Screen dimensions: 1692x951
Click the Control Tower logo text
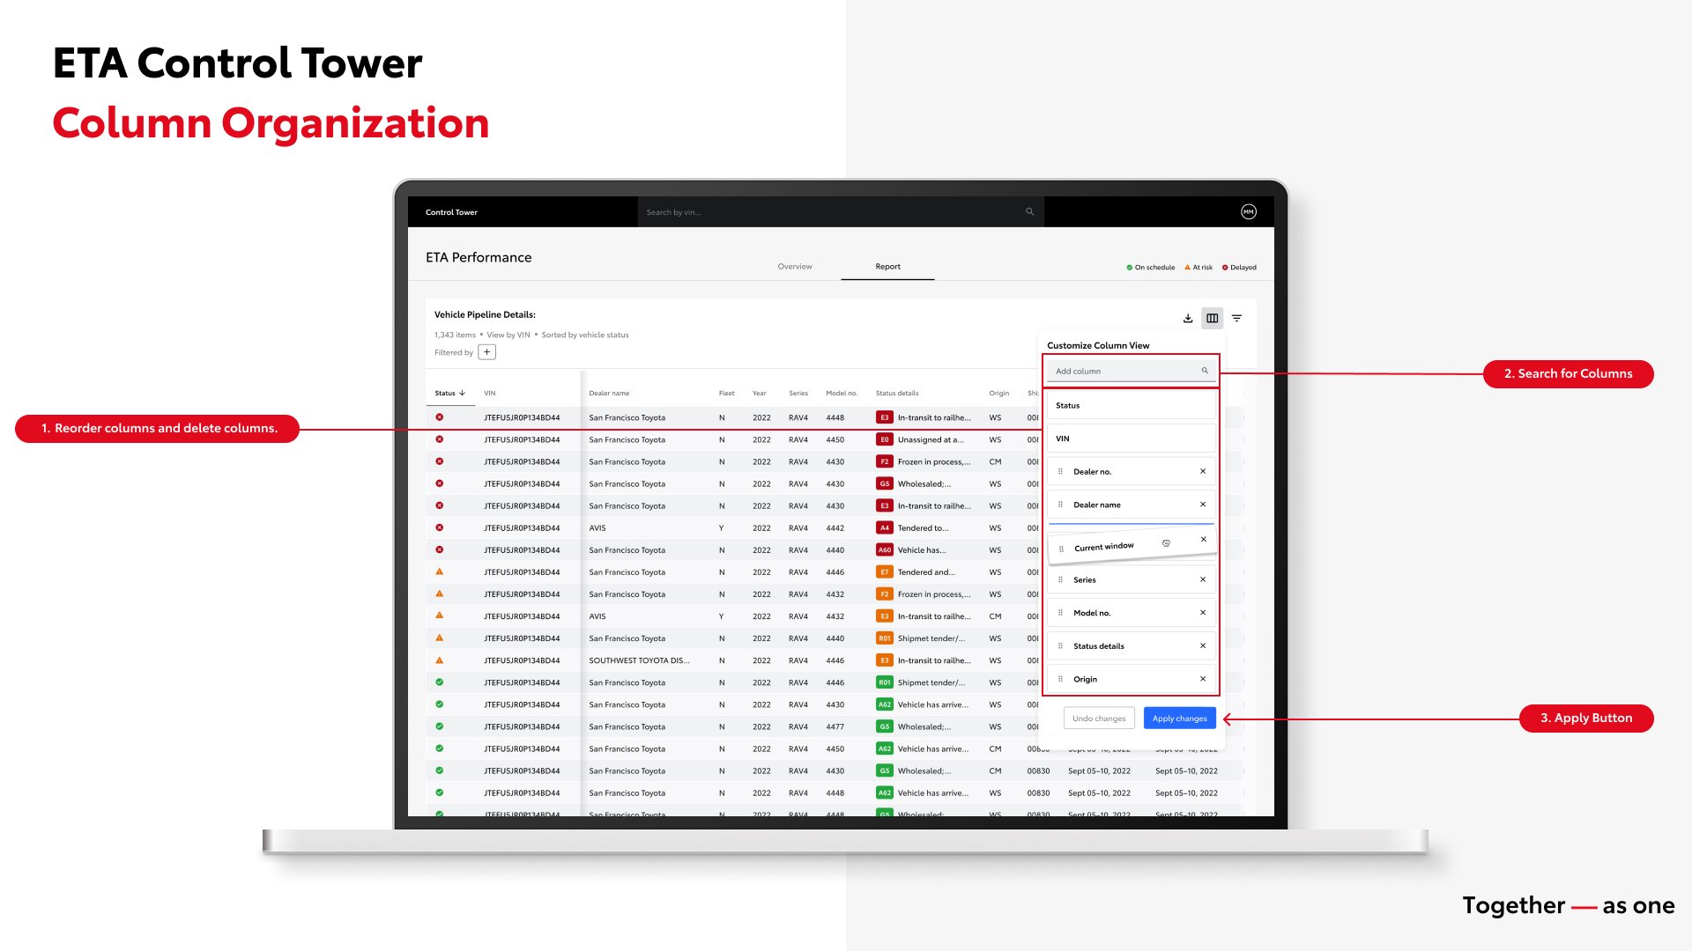coord(451,212)
